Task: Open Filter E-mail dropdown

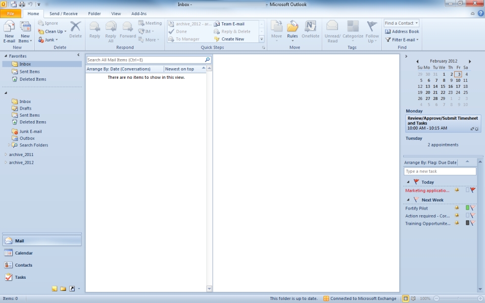Action: click(402, 39)
